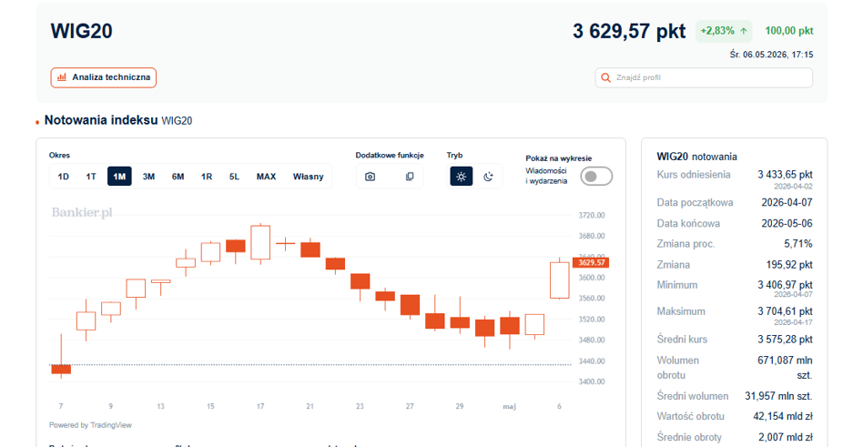This screenshot has width=863, height=447.
Task: Click Data końcowa value 2026-05-06
Action: 787,224
